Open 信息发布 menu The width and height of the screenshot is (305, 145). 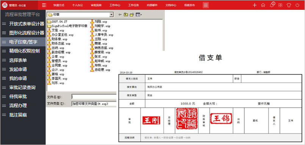pos(189,5)
